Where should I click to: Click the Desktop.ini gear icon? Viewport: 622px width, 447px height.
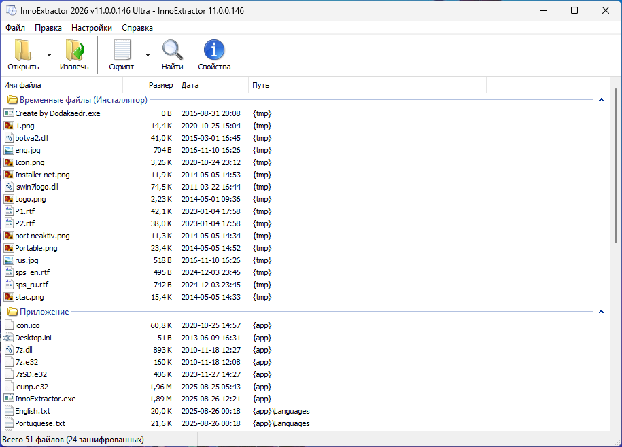9,338
